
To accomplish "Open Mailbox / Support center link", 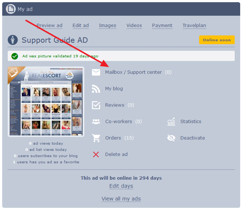I will pyautogui.click(x=133, y=72).
